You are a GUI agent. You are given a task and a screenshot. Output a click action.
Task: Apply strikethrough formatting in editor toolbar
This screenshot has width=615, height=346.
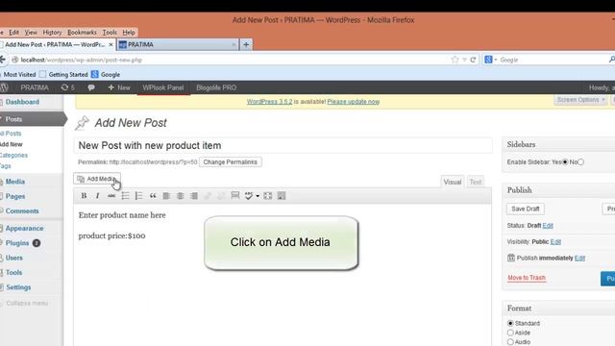[111, 196]
